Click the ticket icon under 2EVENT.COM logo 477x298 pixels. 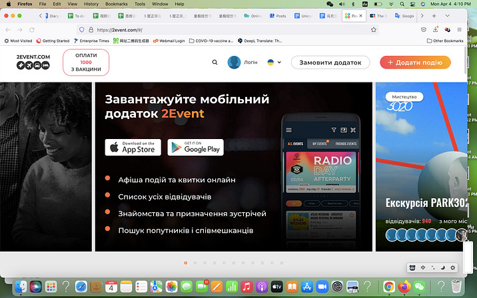21,65
